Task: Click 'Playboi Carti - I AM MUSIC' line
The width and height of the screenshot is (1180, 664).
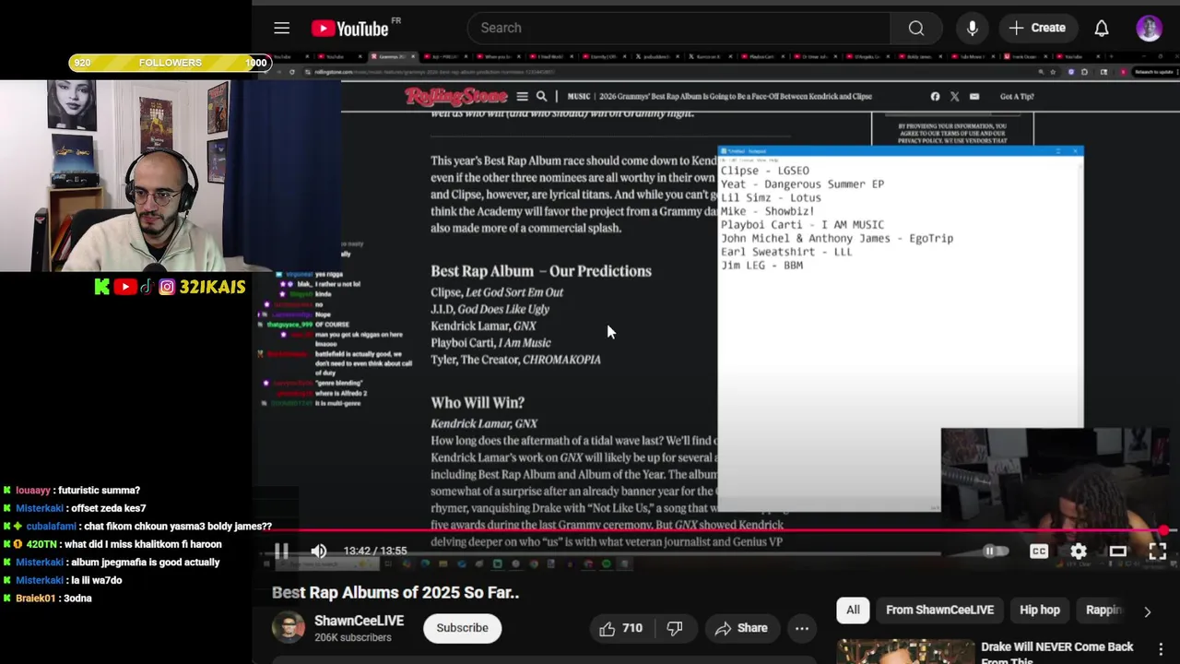Action: (x=802, y=225)
